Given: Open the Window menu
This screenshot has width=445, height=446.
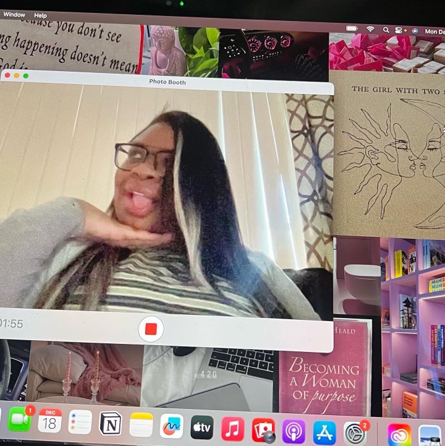Looking at the screenshot, I should pos(14,14).
